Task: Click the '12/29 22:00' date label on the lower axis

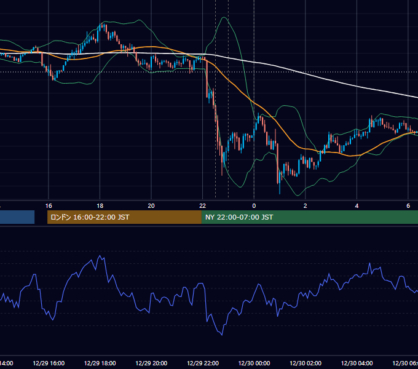Action: (203, 363)
